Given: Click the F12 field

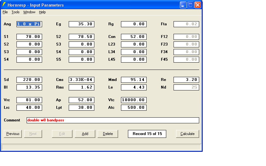Looking at the screenshot, I should point(186,37).
